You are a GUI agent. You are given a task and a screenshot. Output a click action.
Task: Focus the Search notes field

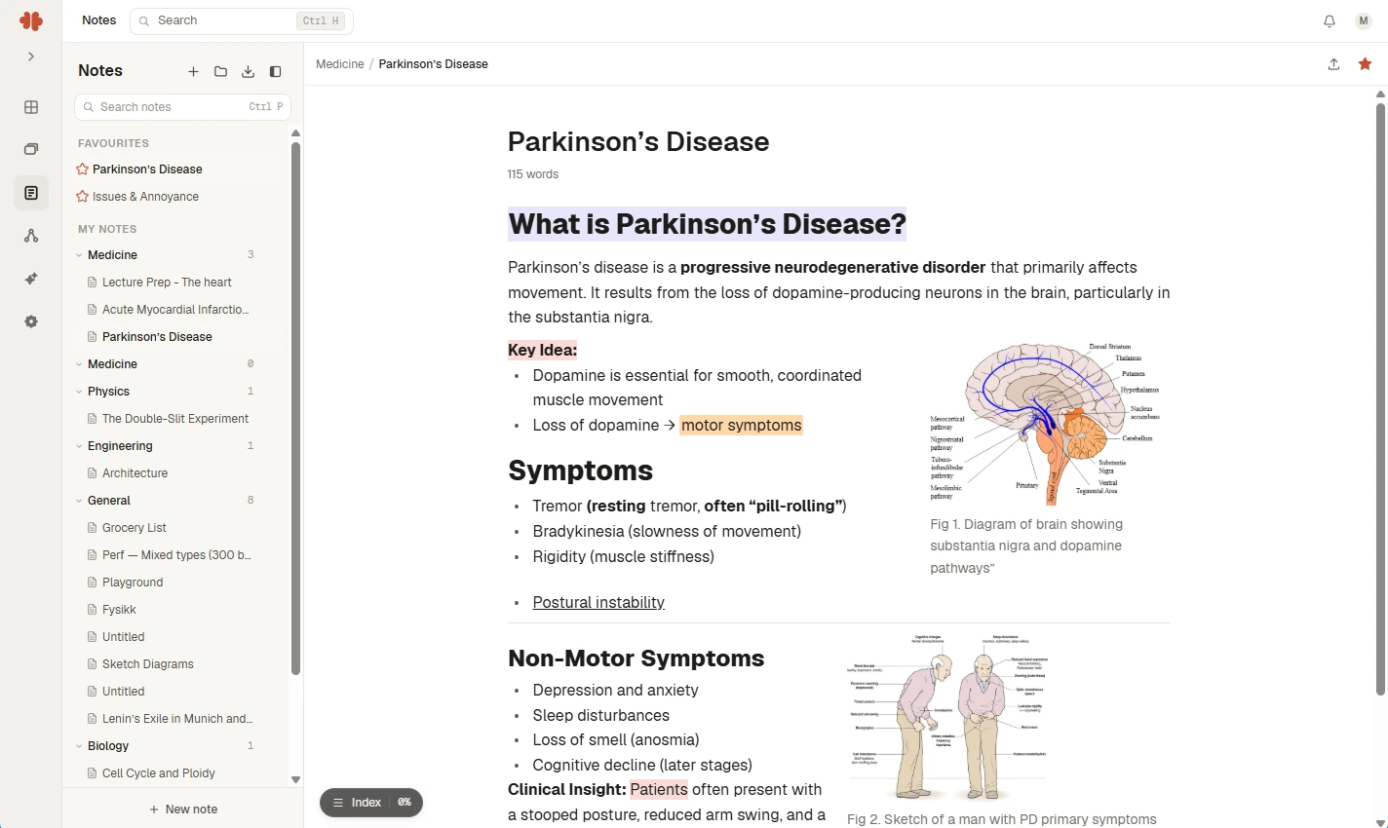(x=182, y=107)
